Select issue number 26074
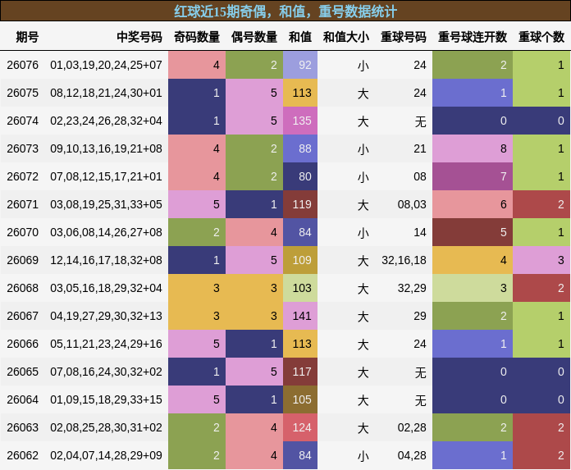Viewport: 571px width, 470px height. pos(23,121)
